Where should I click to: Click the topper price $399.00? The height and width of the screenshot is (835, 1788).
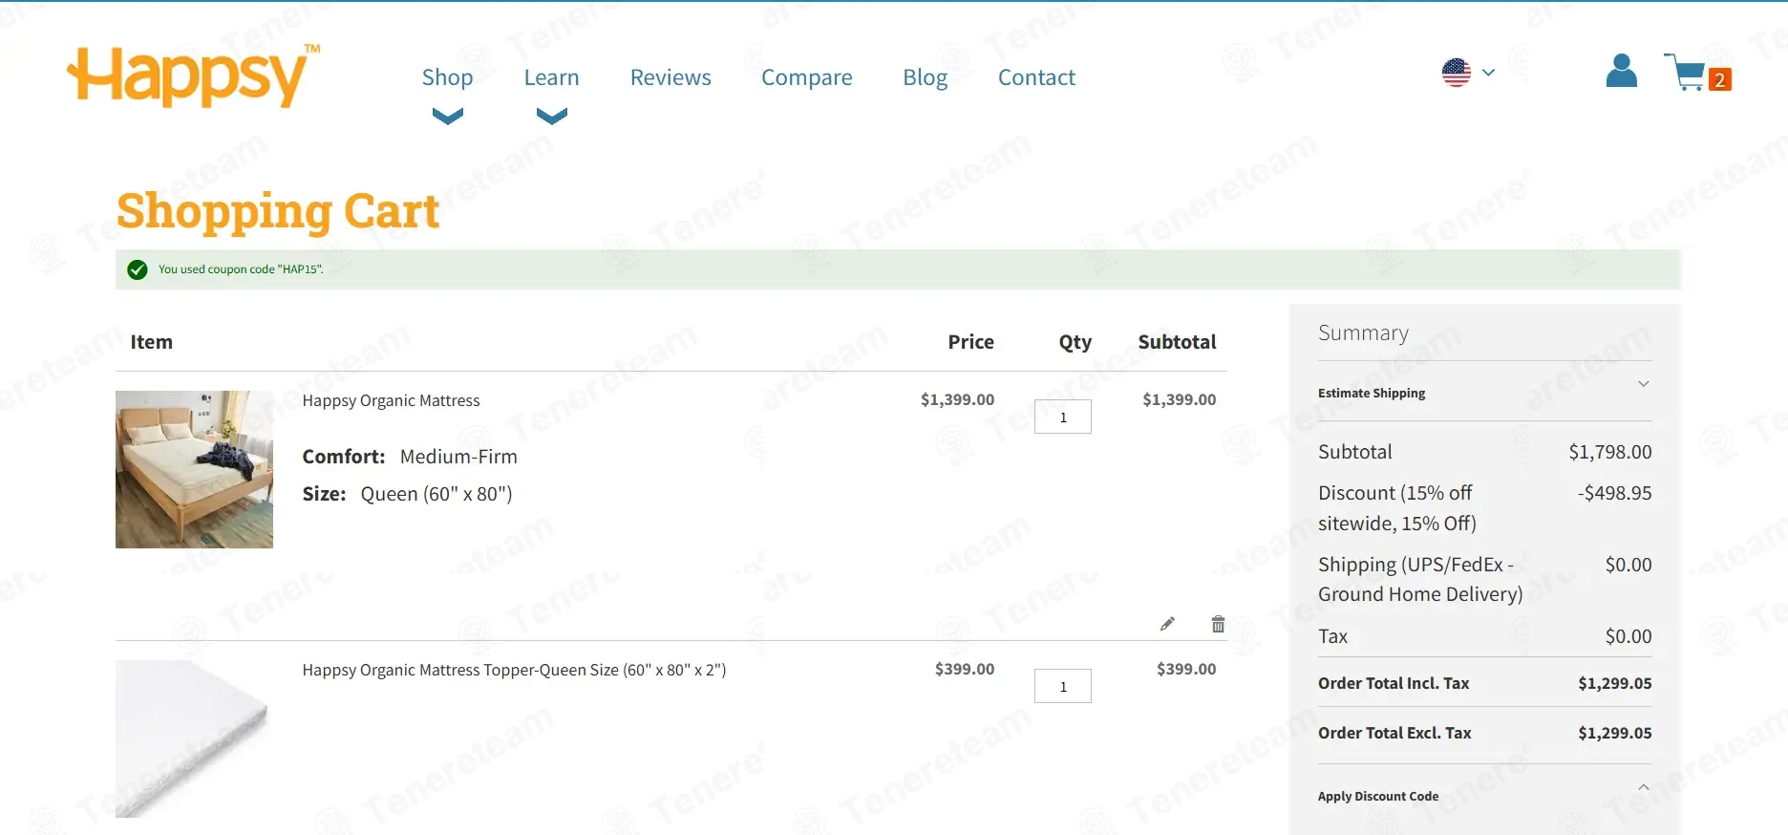964,669
